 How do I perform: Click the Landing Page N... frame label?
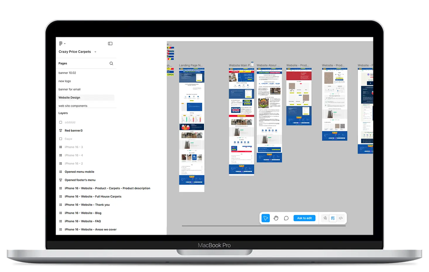pyautogui.click(x=191, y=65)
